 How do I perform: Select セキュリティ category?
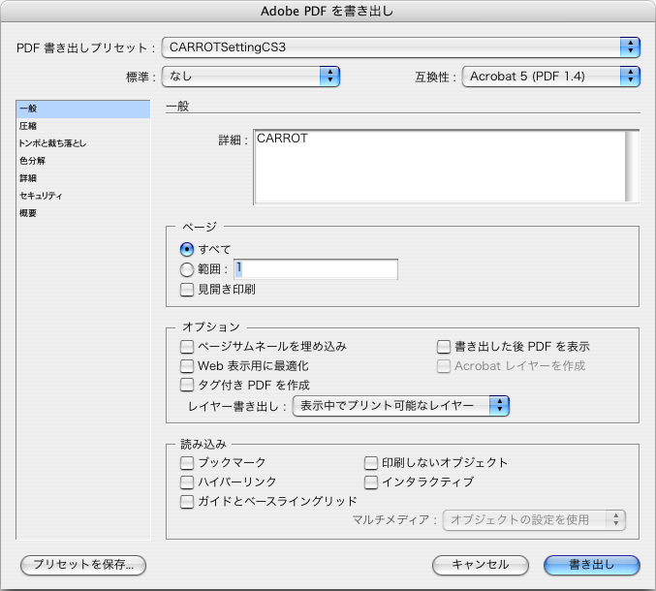coord(83,196)
